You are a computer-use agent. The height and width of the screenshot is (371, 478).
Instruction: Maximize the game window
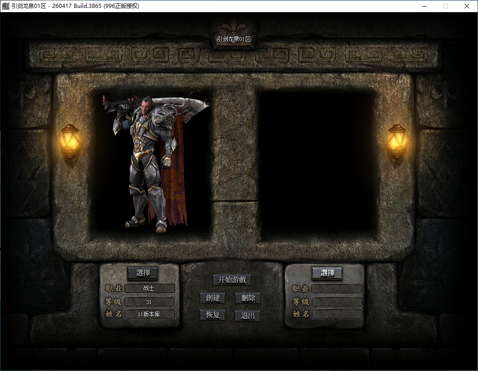tap(445, 6)
